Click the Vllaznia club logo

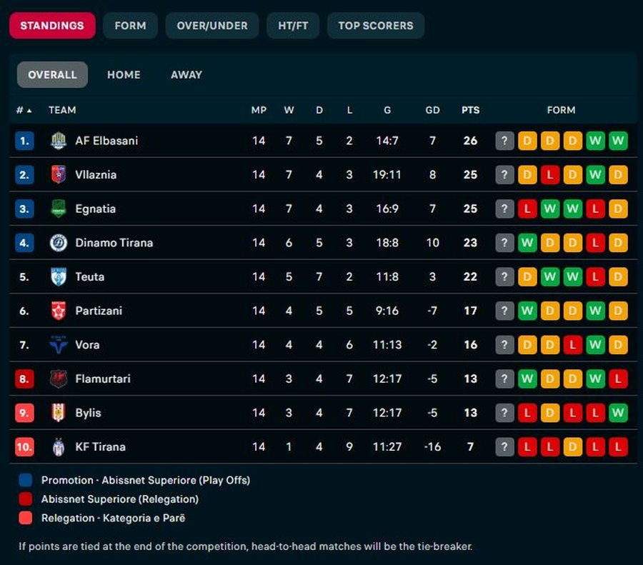pyautogui.click(x=59, y=174)
